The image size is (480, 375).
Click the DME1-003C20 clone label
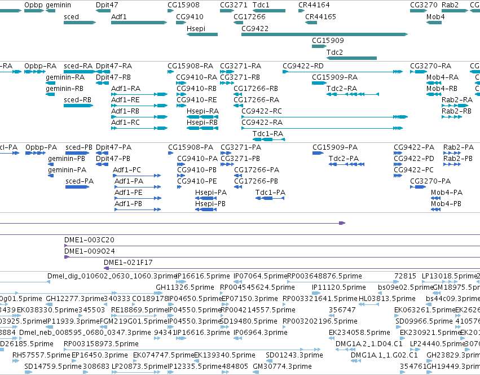pyautogui.click(x=89, y=240)
